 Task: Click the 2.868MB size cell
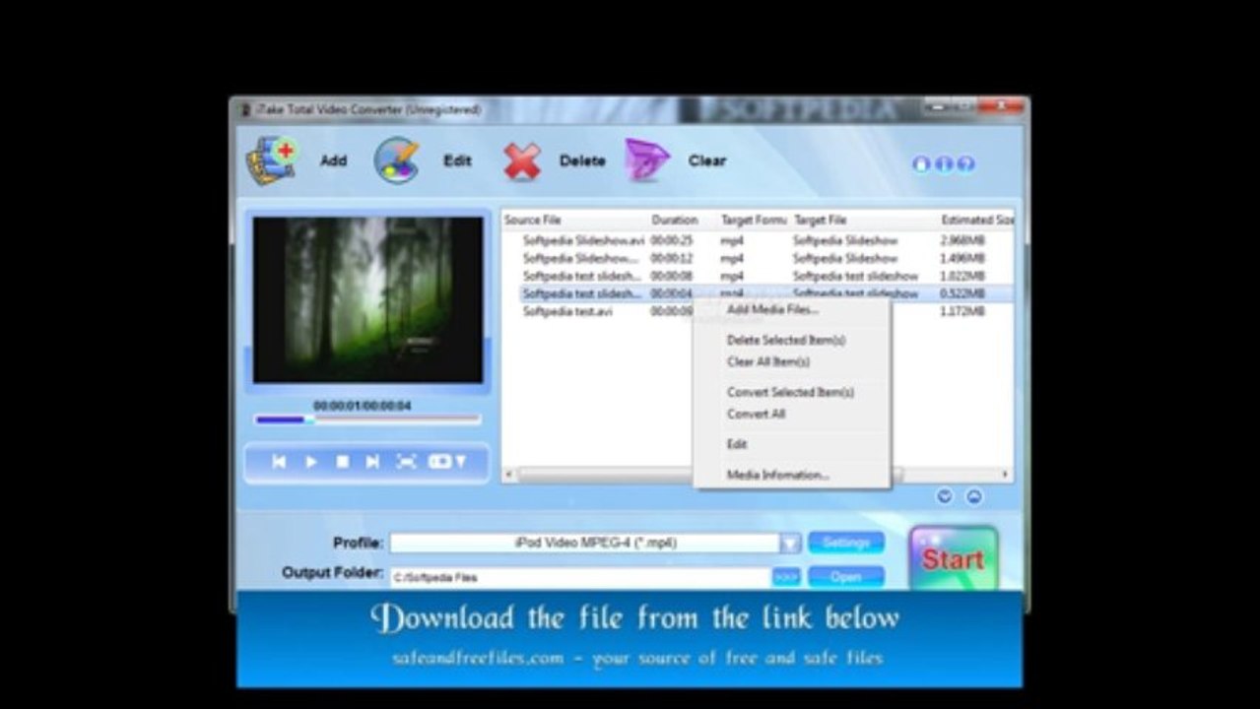962,240
